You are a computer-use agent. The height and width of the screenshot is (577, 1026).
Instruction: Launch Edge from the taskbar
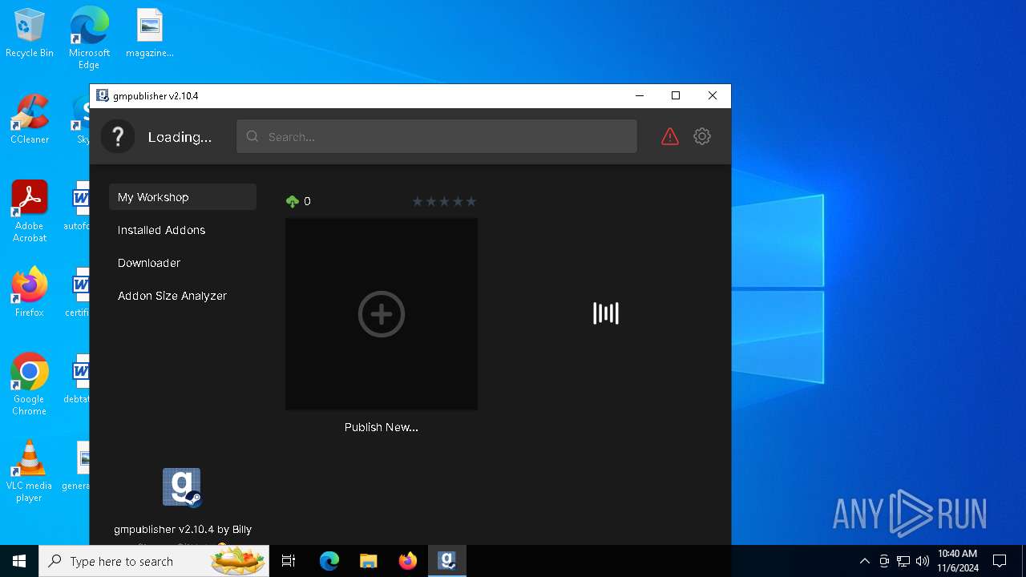[x=329, y=561]
